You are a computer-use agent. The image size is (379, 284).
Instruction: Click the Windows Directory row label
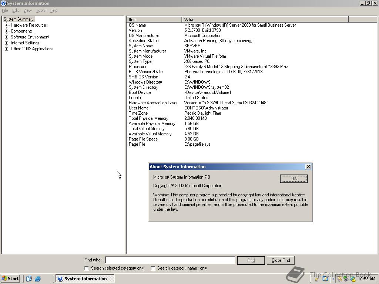[145, 82]
